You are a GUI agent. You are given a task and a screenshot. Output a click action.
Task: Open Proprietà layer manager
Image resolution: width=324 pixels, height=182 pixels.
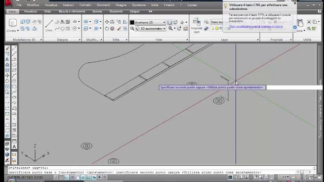pos(196,25)
